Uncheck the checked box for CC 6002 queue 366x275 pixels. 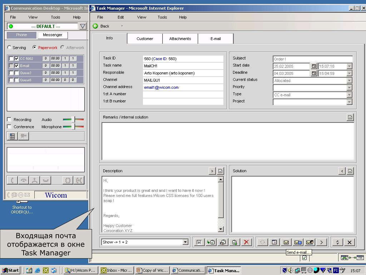(x=16, y=58)
